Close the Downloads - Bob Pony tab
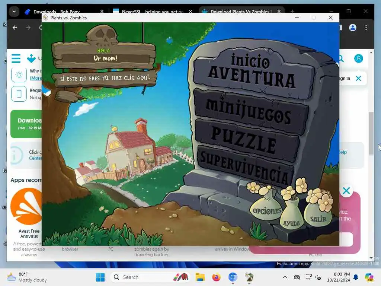The height and width of the screenshot is (286, 381). coord(102,12)
